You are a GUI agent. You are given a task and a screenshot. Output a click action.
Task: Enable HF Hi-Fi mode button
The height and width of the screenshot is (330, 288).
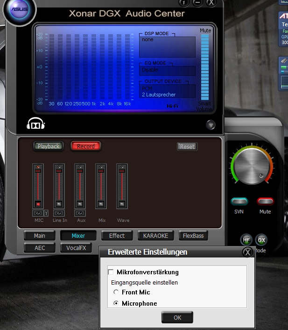tap(246, 240)
